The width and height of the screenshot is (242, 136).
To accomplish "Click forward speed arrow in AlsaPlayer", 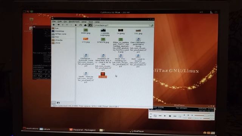I will (x=192, y=115).
